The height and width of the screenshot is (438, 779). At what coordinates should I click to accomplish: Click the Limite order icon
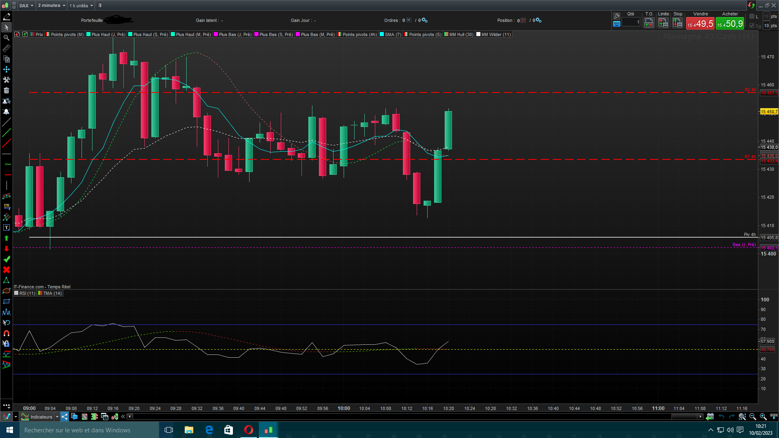663,23
